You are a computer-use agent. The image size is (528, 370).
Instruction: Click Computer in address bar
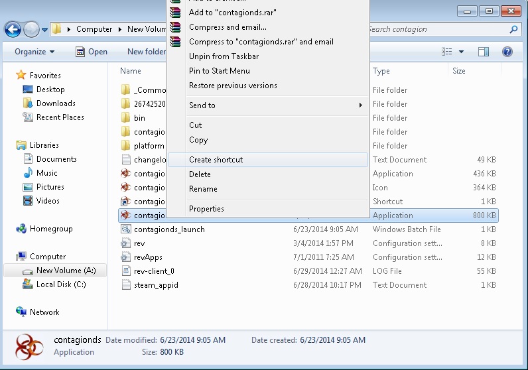click(x=94, y=29)
